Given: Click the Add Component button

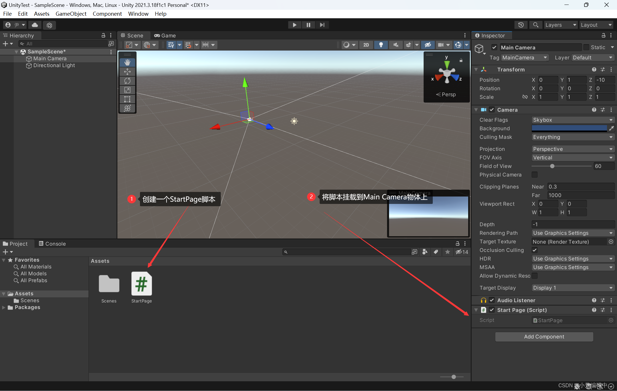Looking at the screenshot, I should [x=544, y=337].
